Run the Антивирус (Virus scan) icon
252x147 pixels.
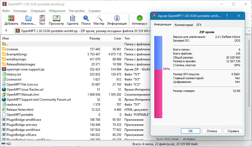click(139, 18)
